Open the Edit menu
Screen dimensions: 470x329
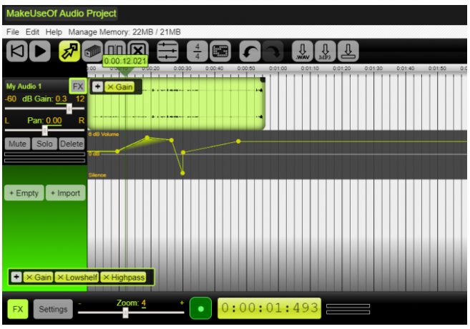point(32,31)
